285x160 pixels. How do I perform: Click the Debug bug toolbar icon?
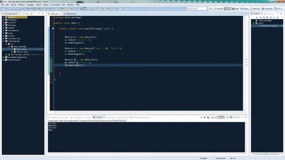[x=28, y=9]
